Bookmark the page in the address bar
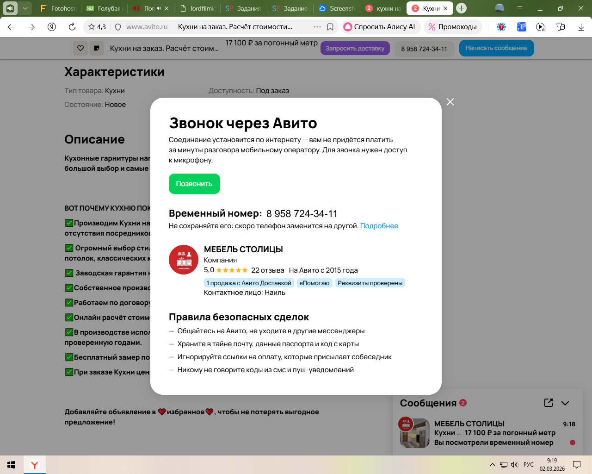The height and width of the screenshot is (474, 592). (330, 27)
